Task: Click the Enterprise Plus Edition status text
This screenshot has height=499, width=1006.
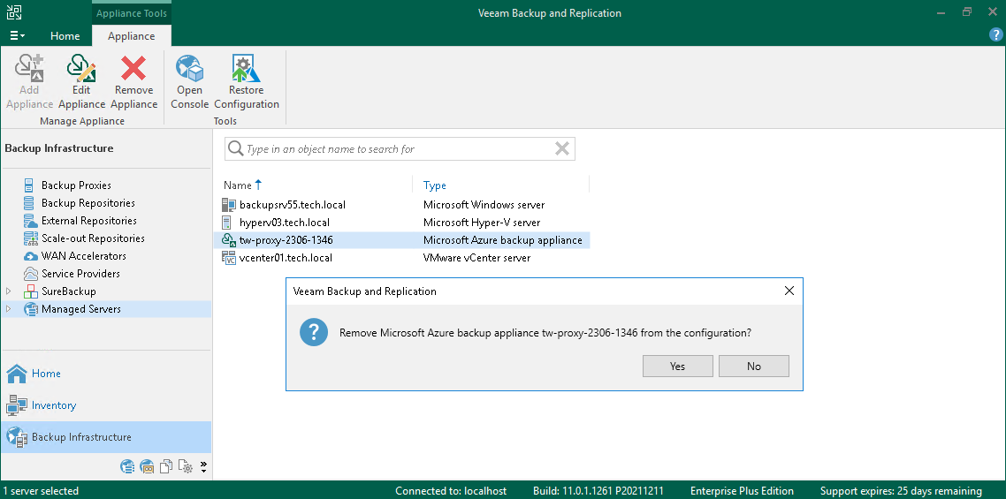Action: coord(742,491)
